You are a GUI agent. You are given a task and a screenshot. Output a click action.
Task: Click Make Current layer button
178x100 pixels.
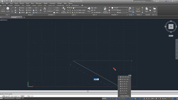(81, 10)
